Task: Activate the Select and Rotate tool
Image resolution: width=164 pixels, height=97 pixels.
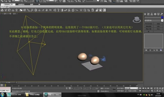Action: [x=41, y=1]
